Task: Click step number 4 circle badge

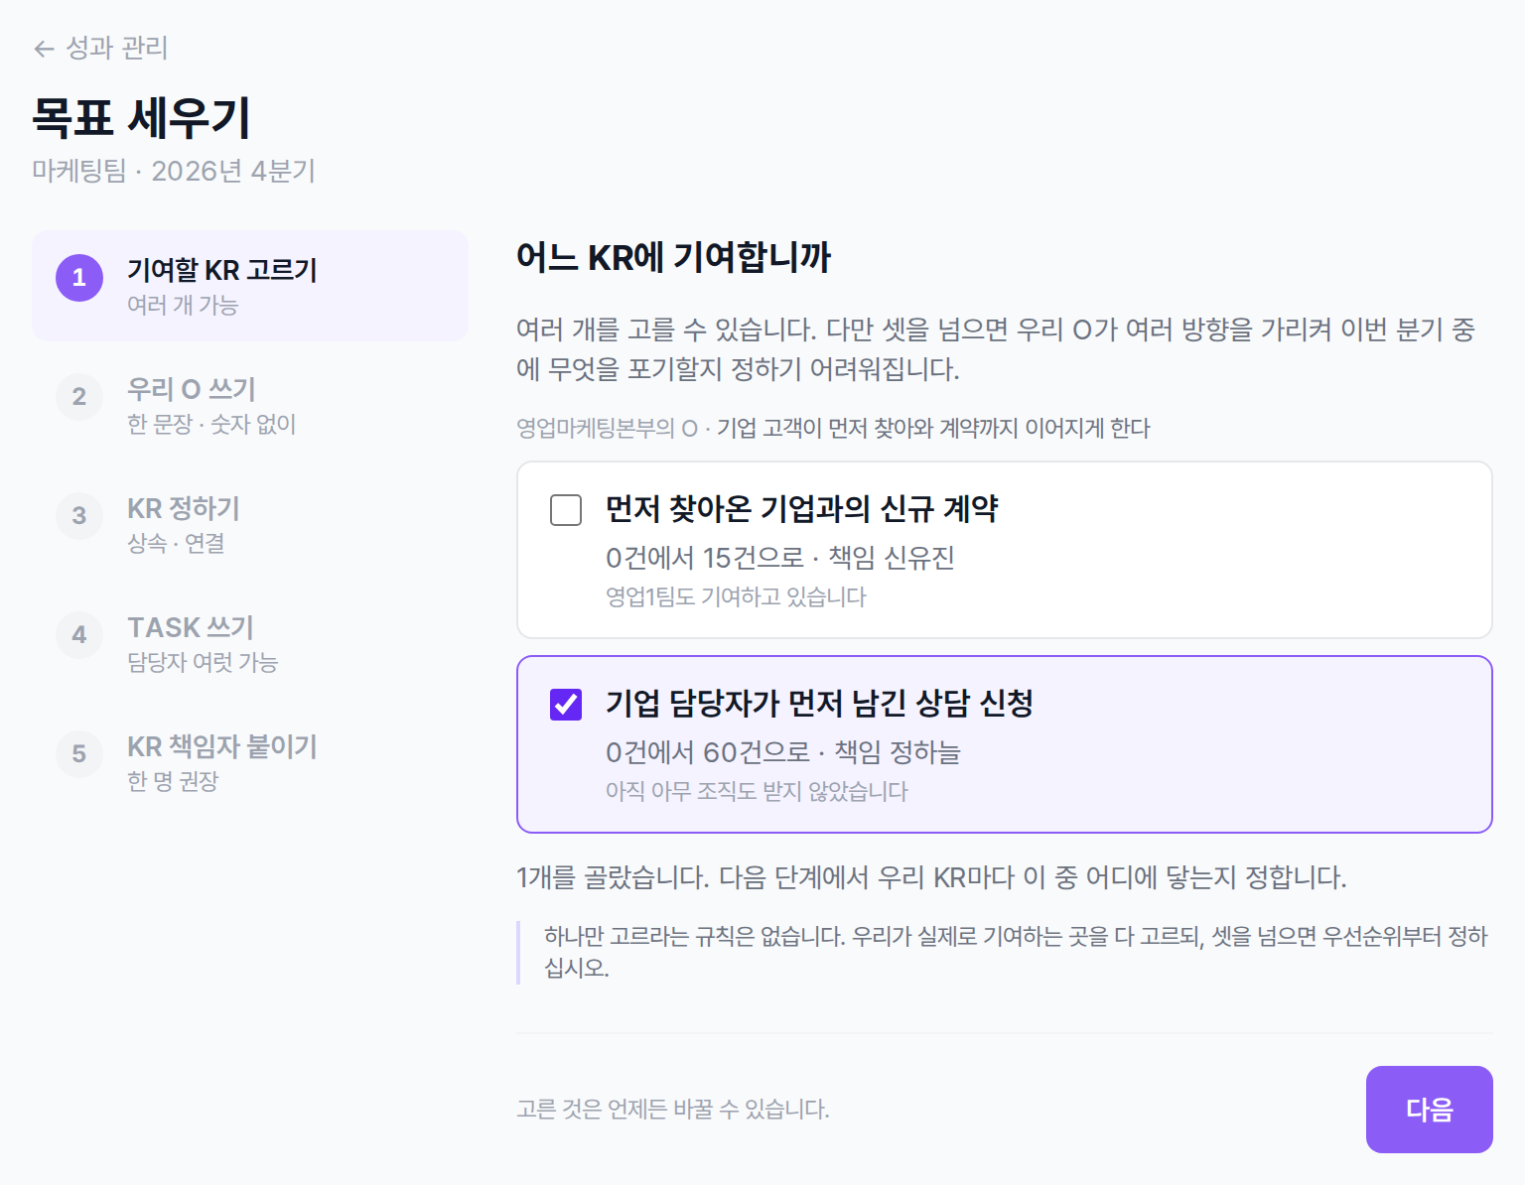Action: coord(79,635)
